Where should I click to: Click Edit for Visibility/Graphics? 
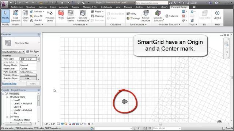coord(28,75)
